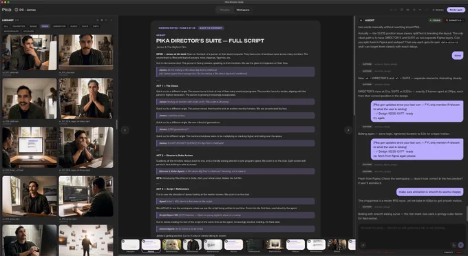The width and height of the screenshot is (468, 256).
Task: Click the Agent sparkle icon
Action: tap(361, 20)
